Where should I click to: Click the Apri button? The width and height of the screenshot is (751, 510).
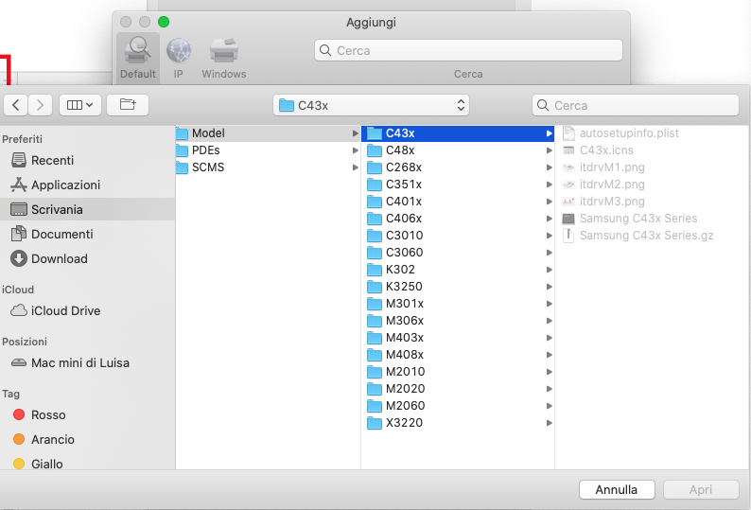(x=701, y=489)
